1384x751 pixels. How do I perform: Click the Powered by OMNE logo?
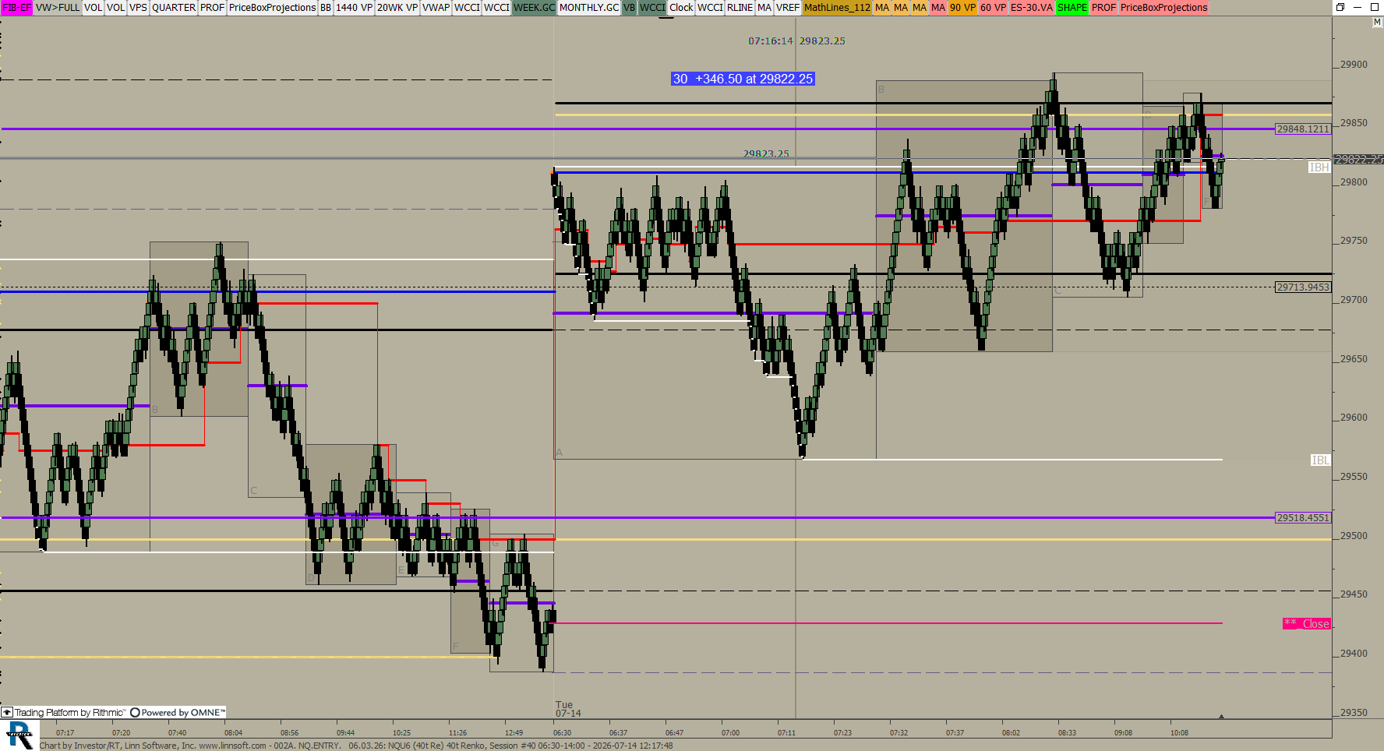[x=178, y=712]
